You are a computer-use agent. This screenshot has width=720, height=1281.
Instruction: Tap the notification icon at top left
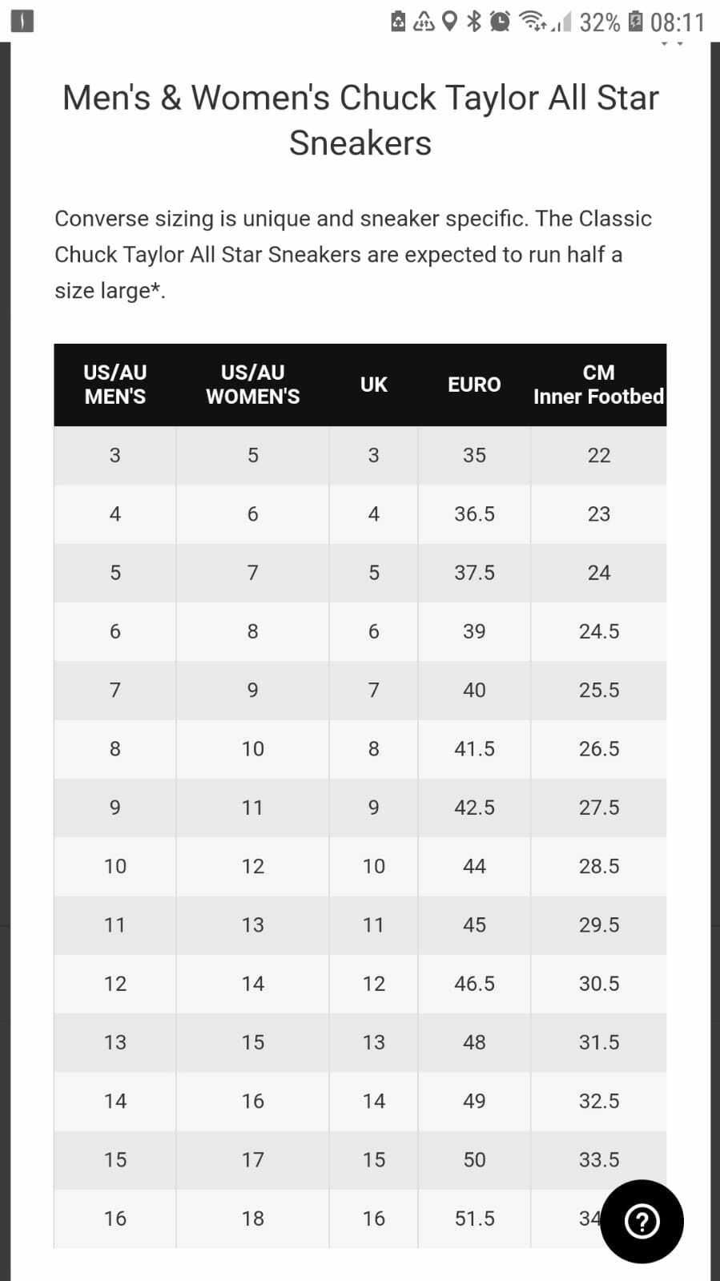click(22, 22)
